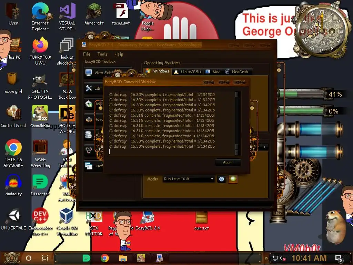Open the network tray icon
The height and width of the screenshot is (265, 353).
coord(274,258)
